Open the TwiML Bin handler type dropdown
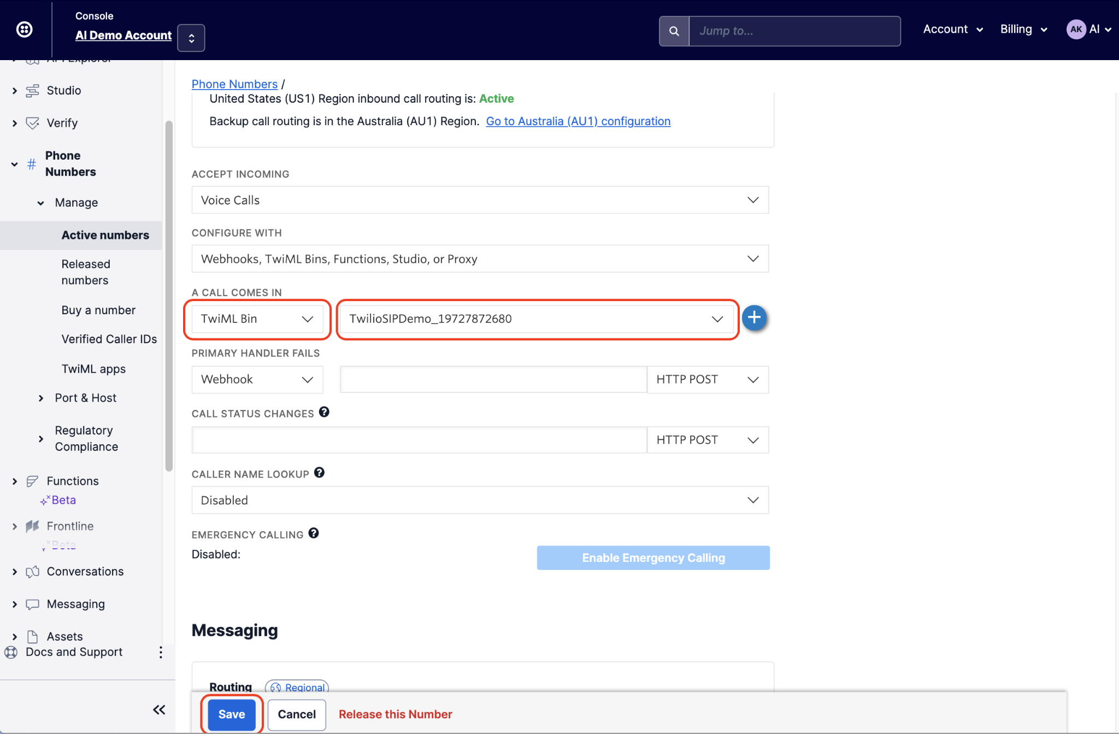Screen dimensions: 1119x734 (x=257, y=319)
